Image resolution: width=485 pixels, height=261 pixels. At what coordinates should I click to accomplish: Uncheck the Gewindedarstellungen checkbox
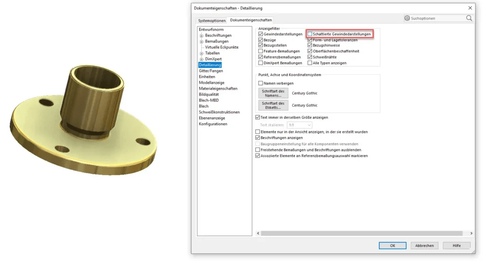pos(260,34)
